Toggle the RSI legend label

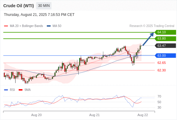point(12,90)
